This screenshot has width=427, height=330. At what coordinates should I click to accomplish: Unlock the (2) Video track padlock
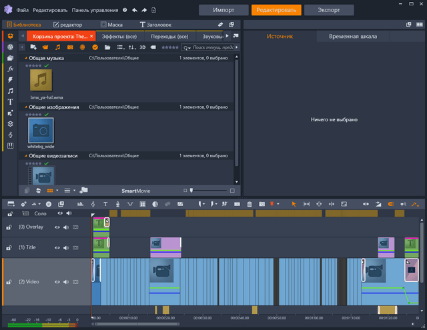[9, 282]
